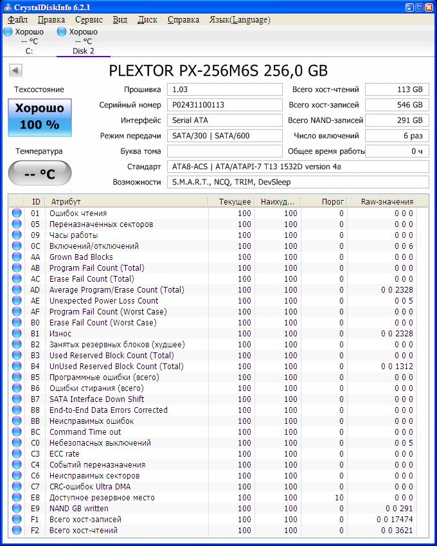Click the ID column header
Image resolution: width=437 pixels, height=546 pixels.
pos(35,202)
